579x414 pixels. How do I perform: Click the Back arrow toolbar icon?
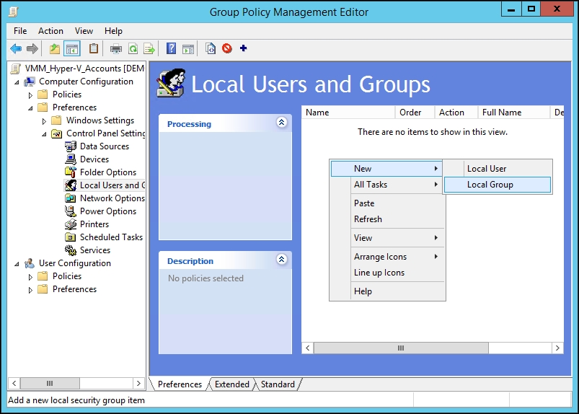pyautogui.click(x=15, y=49)
